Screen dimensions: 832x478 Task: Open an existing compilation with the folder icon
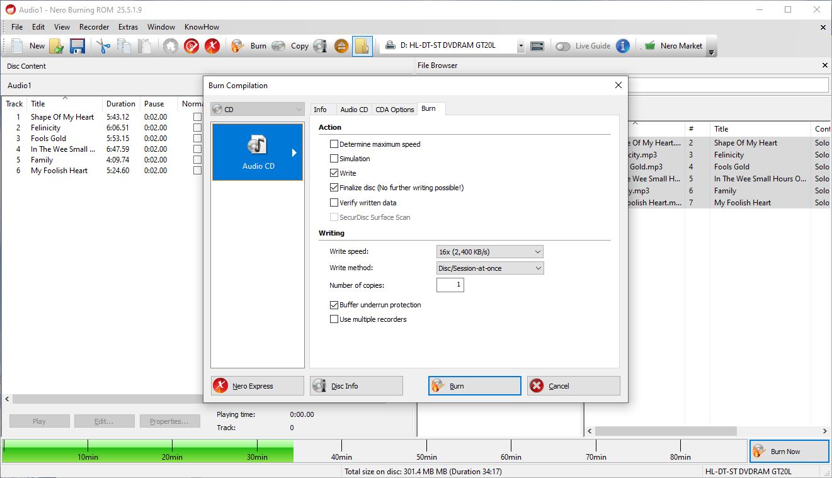[57, 46]
